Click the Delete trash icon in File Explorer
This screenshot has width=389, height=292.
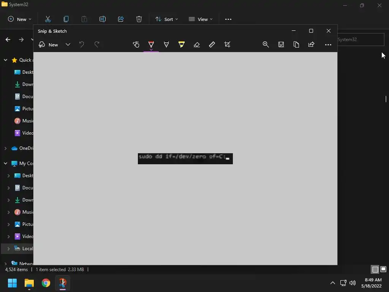click(139, 19)
